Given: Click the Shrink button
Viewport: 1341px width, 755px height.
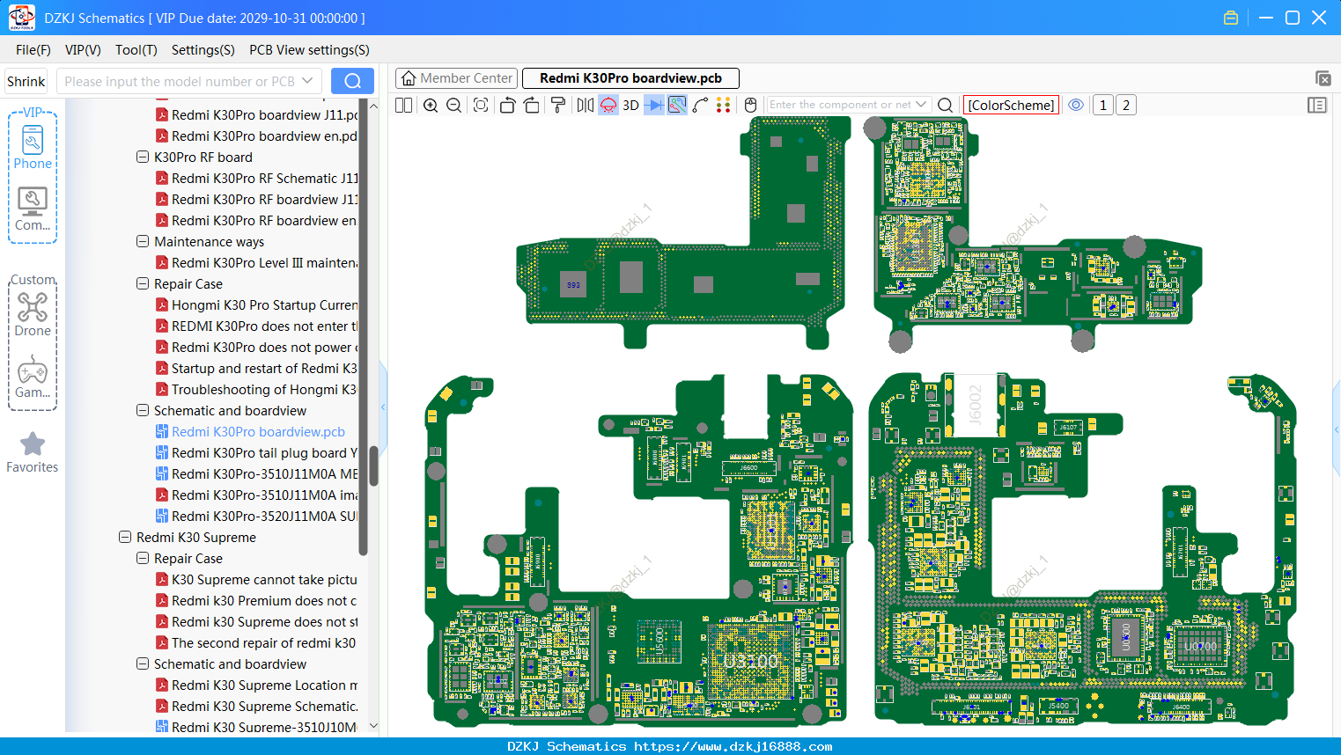Looking at the screenshot, I should click(26, 82).
